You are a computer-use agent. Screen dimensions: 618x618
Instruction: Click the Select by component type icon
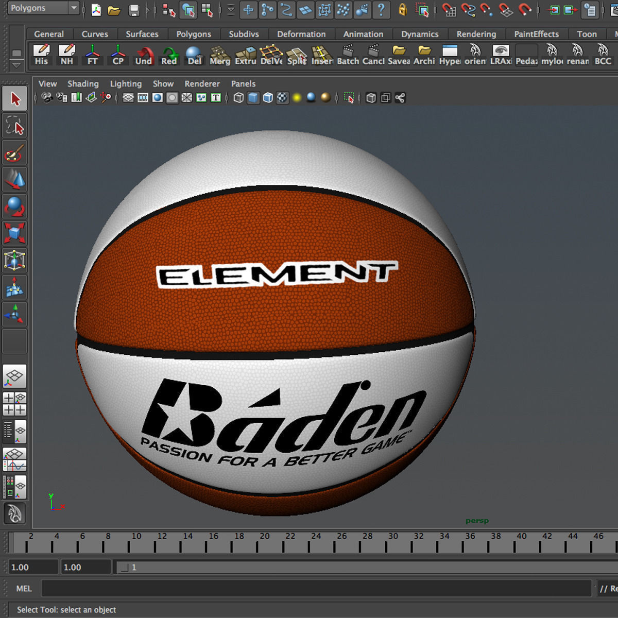coord(207,9)
